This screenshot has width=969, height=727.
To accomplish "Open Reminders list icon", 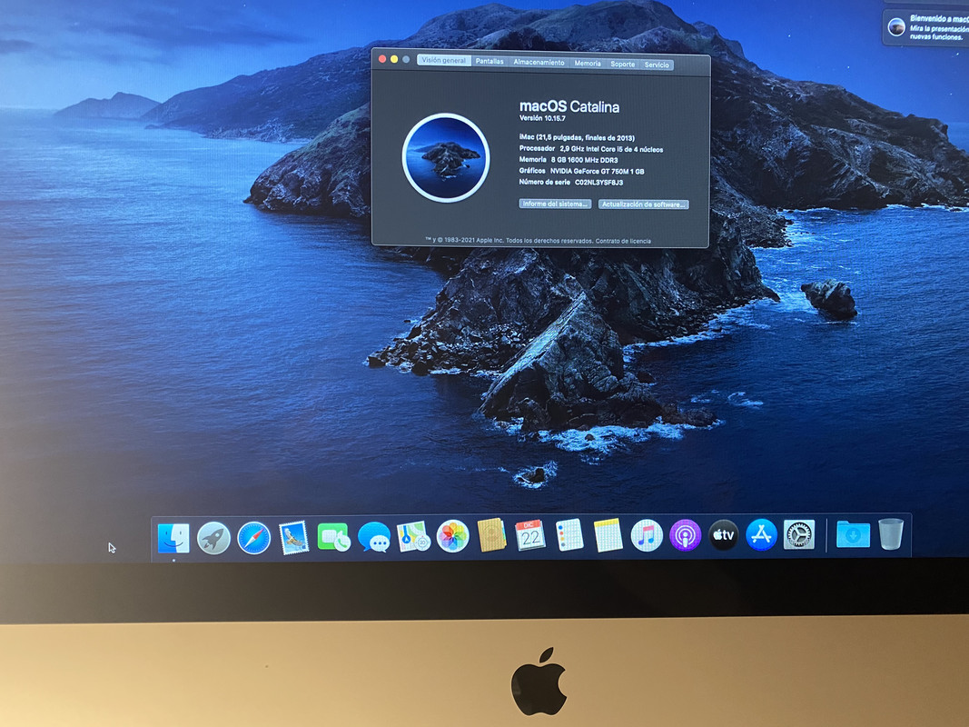I will pos(569,534).
